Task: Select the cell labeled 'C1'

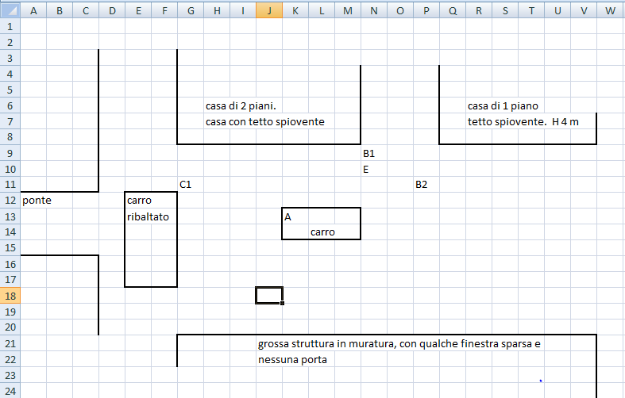Action: pos(186,185)
